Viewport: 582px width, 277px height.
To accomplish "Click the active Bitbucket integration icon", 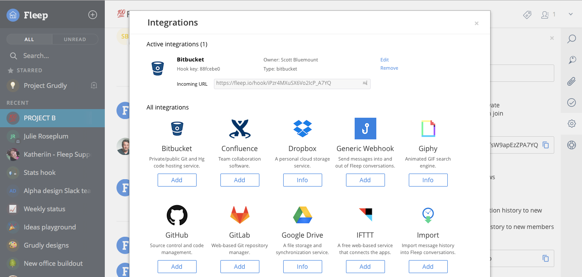I will (x=158, y=68).
